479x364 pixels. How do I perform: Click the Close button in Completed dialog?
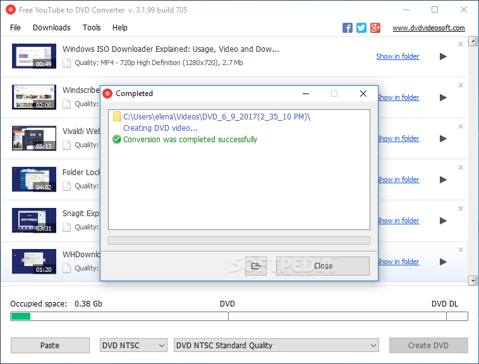(323, 266)
